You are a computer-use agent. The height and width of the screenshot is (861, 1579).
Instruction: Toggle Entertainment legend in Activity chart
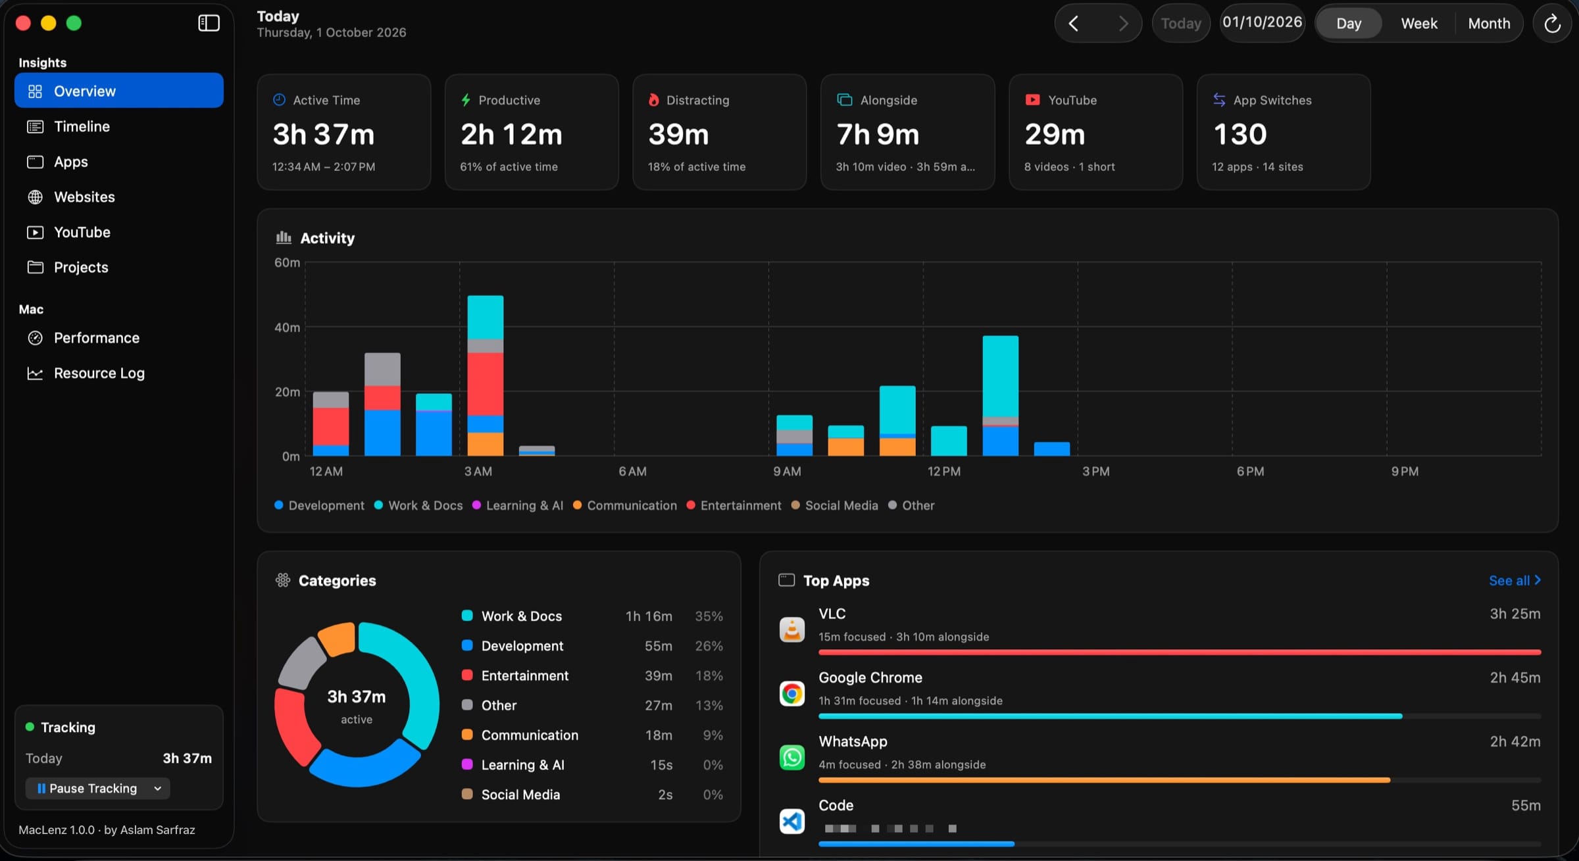pyautogui.click(x=734, y=505)
